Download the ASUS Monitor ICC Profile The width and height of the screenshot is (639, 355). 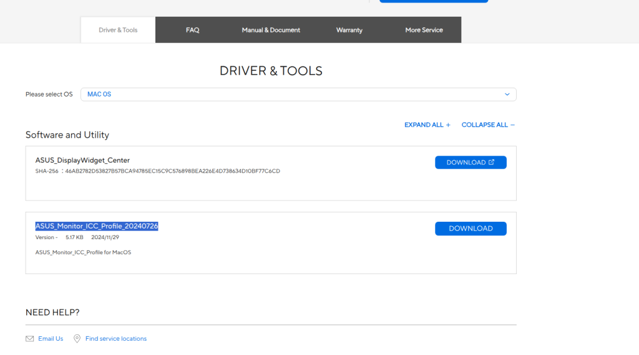pyautogui.click(x=471, y=229)
